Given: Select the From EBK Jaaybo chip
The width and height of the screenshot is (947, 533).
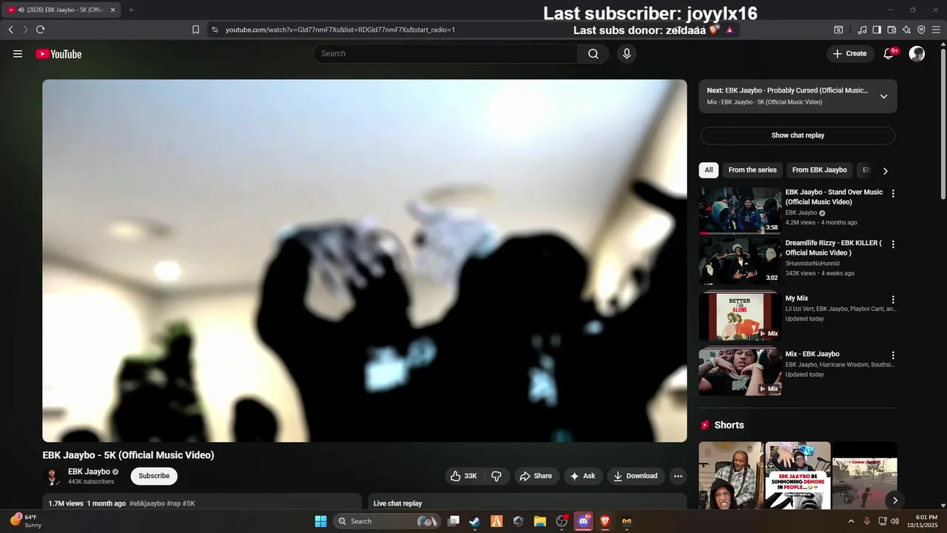Looking at the screenshot, I should [819, 170].
